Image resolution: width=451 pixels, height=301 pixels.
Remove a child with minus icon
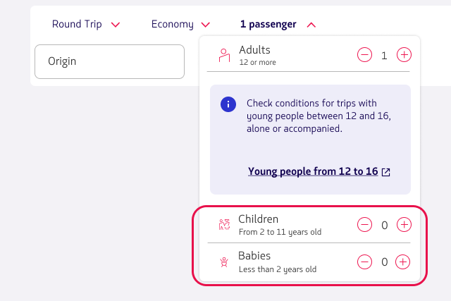(364, 224)
